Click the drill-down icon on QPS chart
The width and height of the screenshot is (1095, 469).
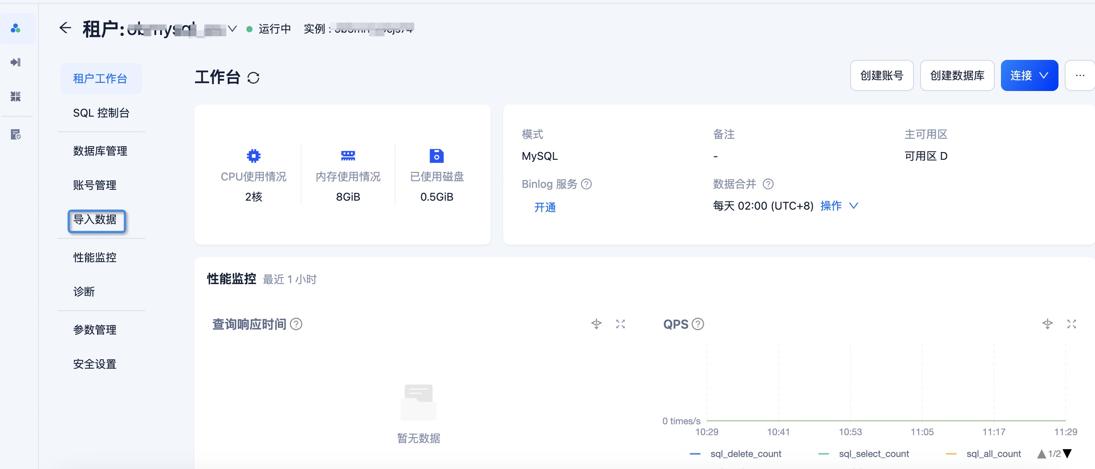pos(1047,324)
